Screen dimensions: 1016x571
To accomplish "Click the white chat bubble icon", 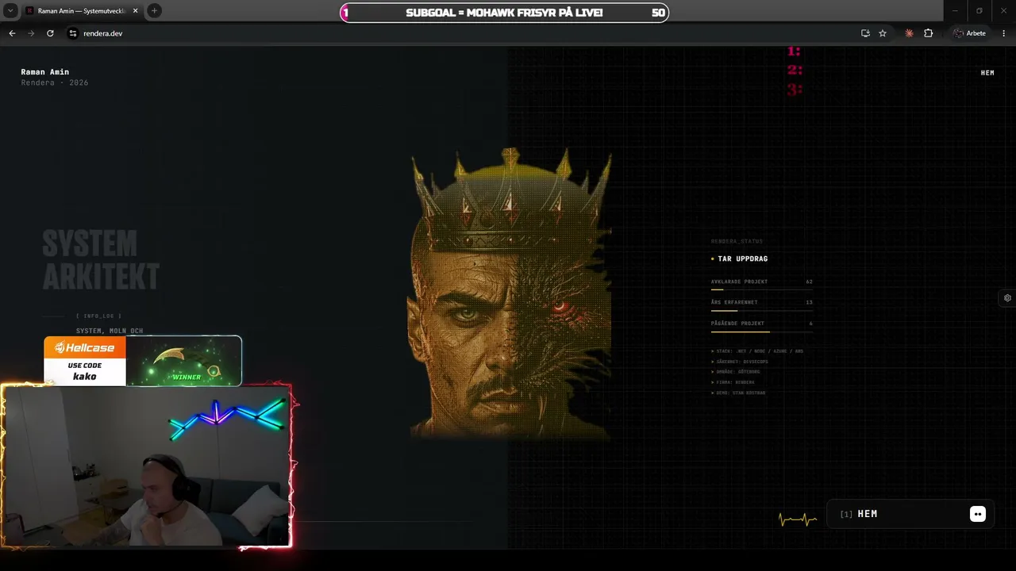I will click(978, 514).
